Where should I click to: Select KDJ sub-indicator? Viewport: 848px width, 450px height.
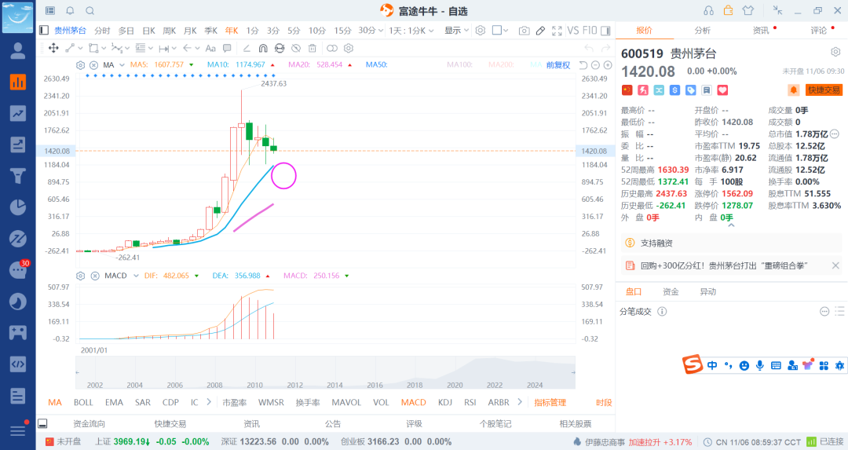pyautogui.click(x=445, y=402)
